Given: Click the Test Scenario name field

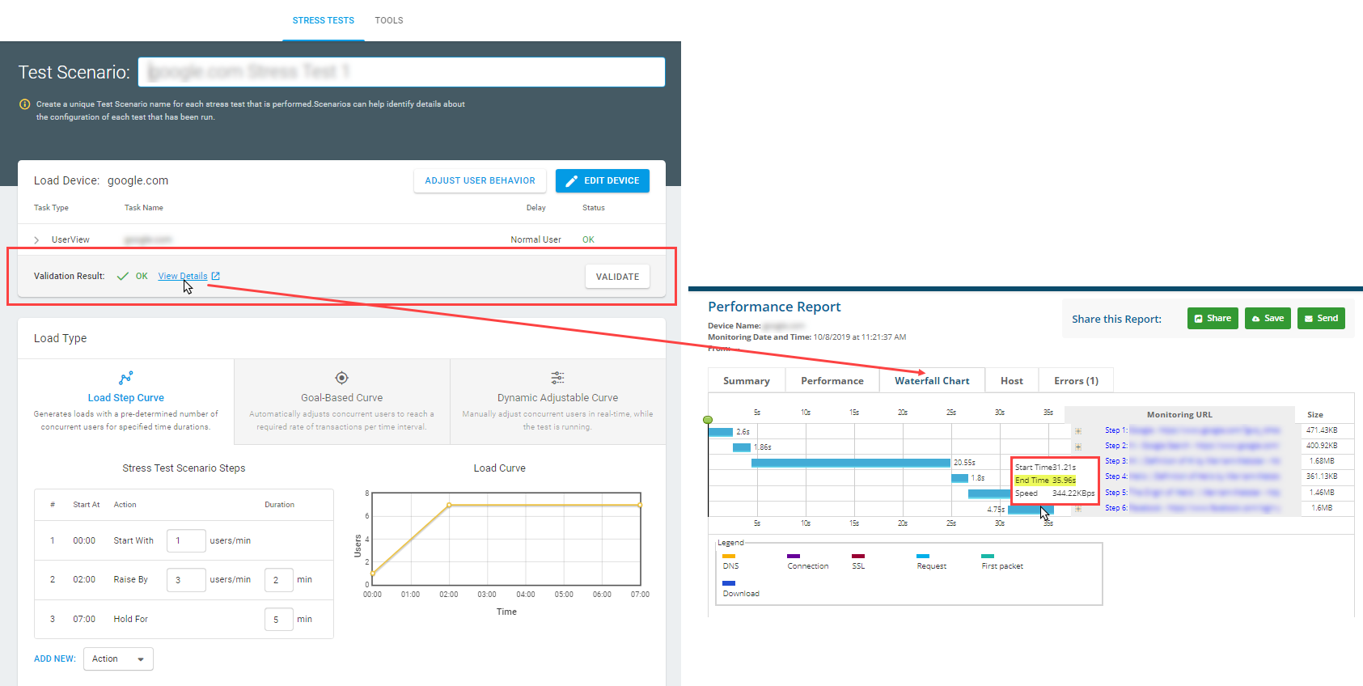Looking at the screenshot, I should [x=401, y=72].
